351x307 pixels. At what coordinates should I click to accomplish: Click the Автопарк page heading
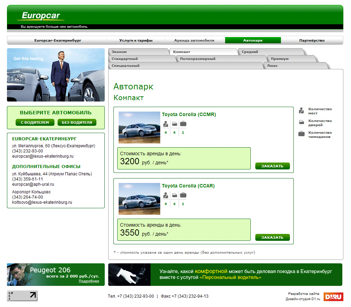coord(134,87)
